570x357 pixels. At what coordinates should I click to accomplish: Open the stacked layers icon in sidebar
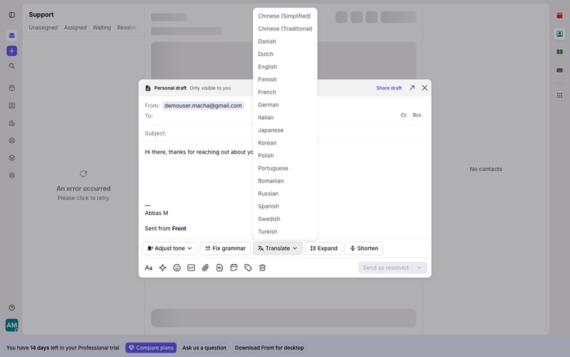[12, 158]
